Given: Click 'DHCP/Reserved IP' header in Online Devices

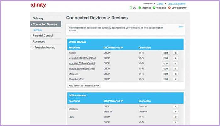Looking at the screenshot, I should [113, 48].
